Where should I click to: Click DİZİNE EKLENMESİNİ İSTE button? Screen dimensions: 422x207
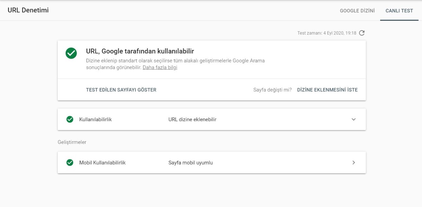tap(327, 90)
